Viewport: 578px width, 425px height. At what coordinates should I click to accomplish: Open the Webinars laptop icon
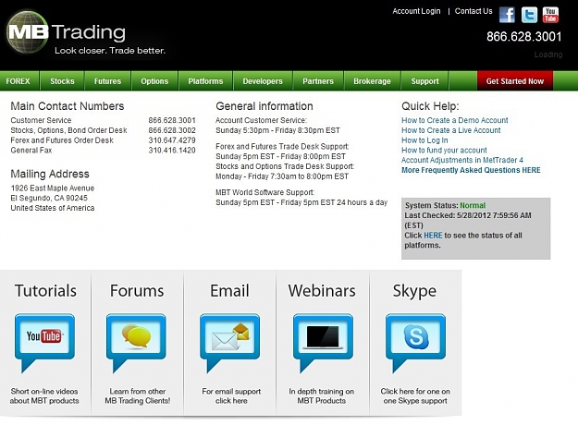pyautogui.click(x=323, y=343)
